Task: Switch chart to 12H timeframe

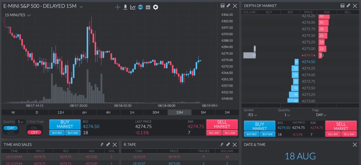Action: (61, 112)
